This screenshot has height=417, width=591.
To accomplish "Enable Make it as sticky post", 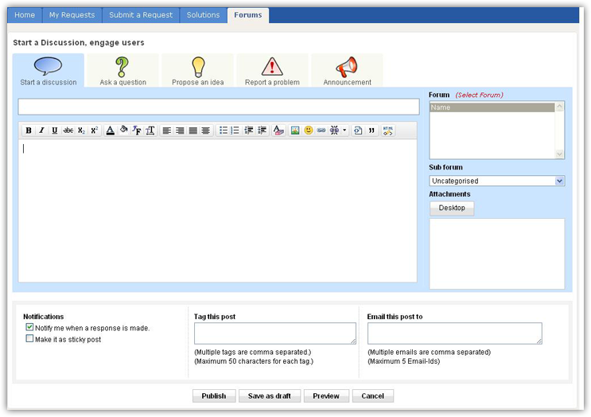I will click(x=29, y=339).
